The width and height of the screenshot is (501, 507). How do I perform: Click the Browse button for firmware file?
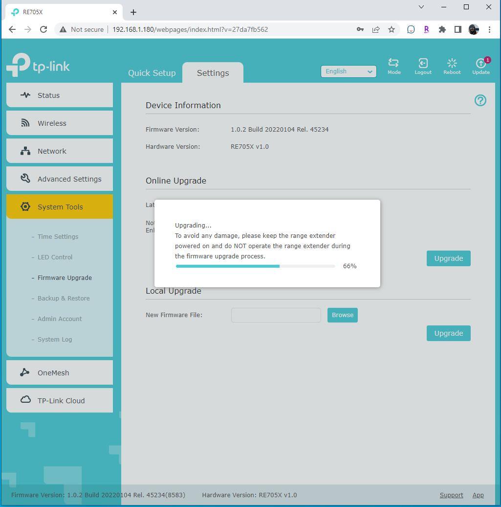[342, 315]
